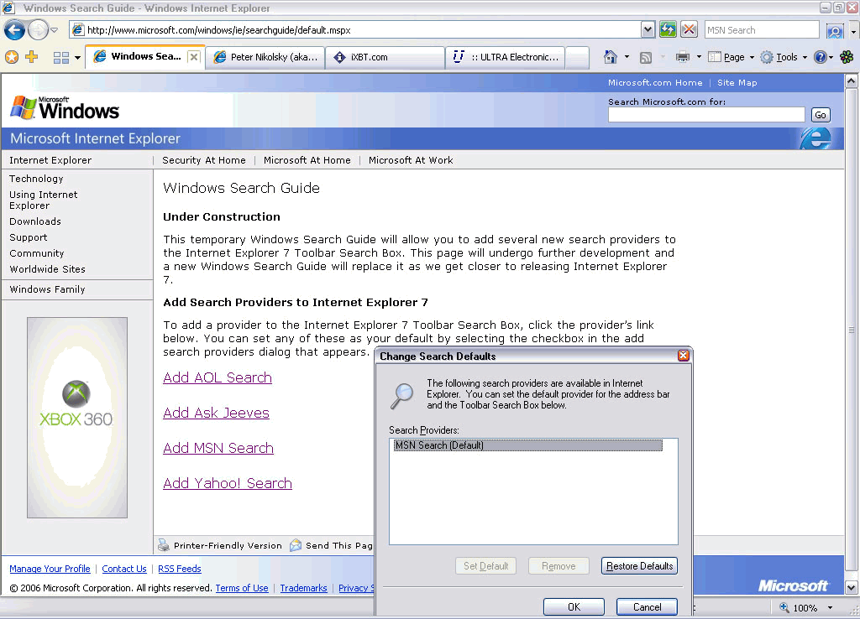Image resolution: width=860 pixels, height=619 pixels.
Task: Switch to Peter Nikolsky tab
Action: point(265,57)
